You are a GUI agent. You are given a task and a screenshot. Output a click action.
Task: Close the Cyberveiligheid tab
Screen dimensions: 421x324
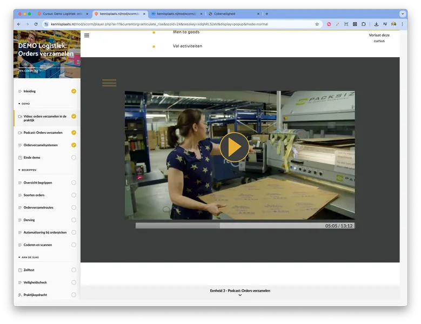pos(258,13)
